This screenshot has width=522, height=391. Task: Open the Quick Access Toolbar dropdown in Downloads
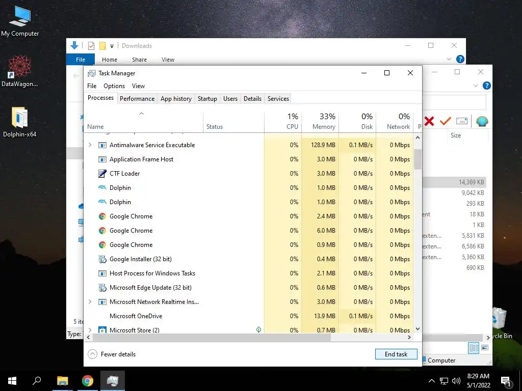pos(112,46)
